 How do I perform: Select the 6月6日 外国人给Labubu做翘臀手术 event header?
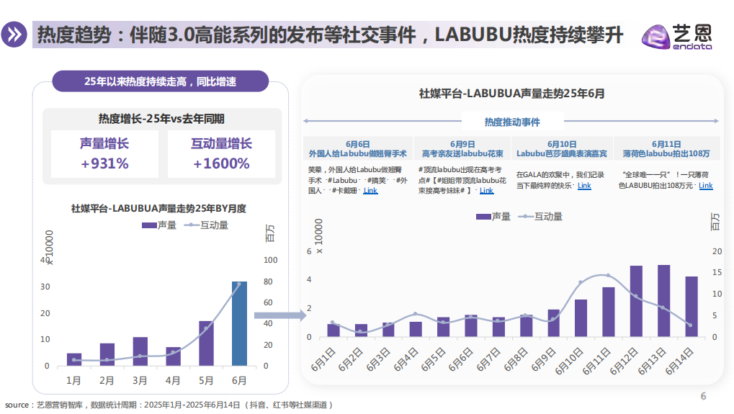pyautogui.click(x=358, y=149)
